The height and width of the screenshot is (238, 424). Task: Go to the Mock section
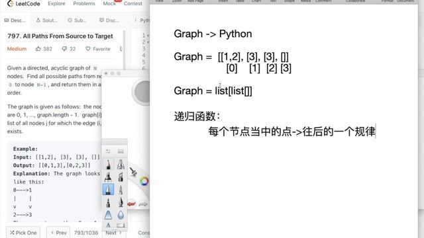click(x=109, y=3)
